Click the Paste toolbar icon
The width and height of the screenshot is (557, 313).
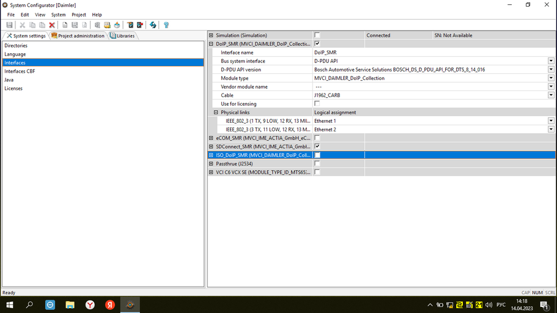[42, 25]
